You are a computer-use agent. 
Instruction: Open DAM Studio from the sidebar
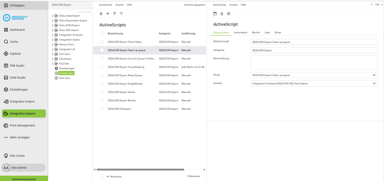coord(17,77)
